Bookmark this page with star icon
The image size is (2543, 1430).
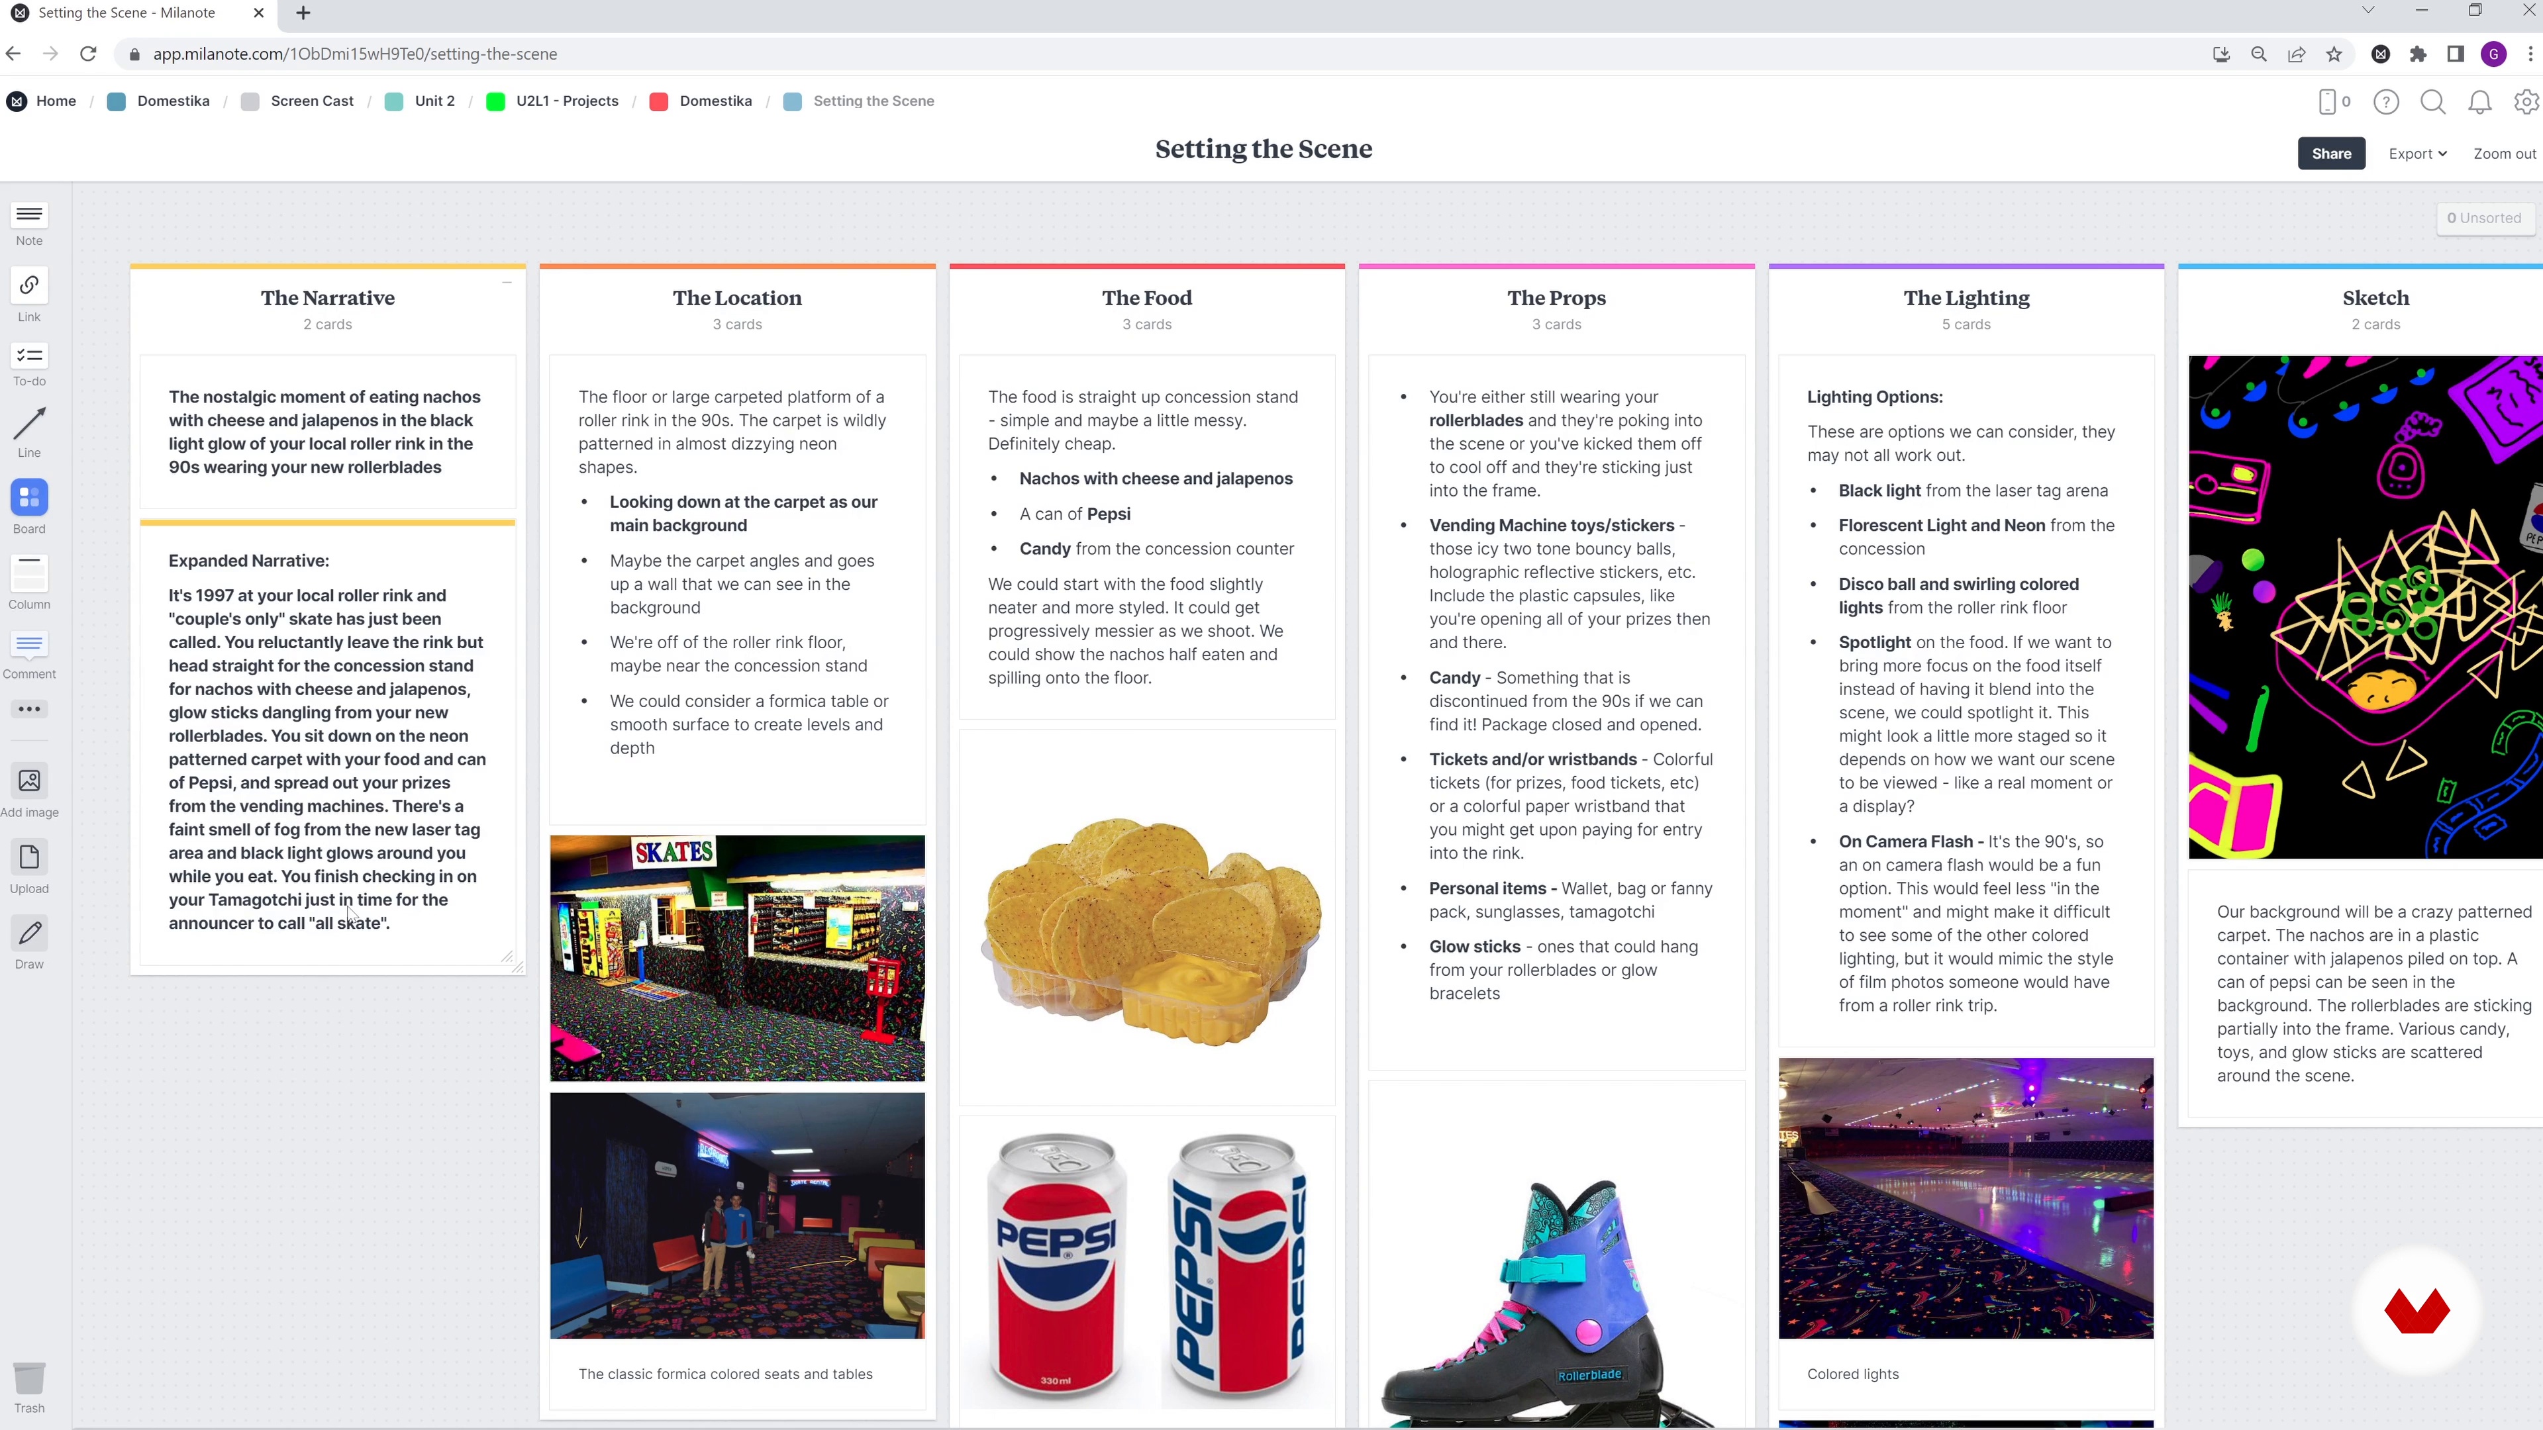click(2334, 54)
